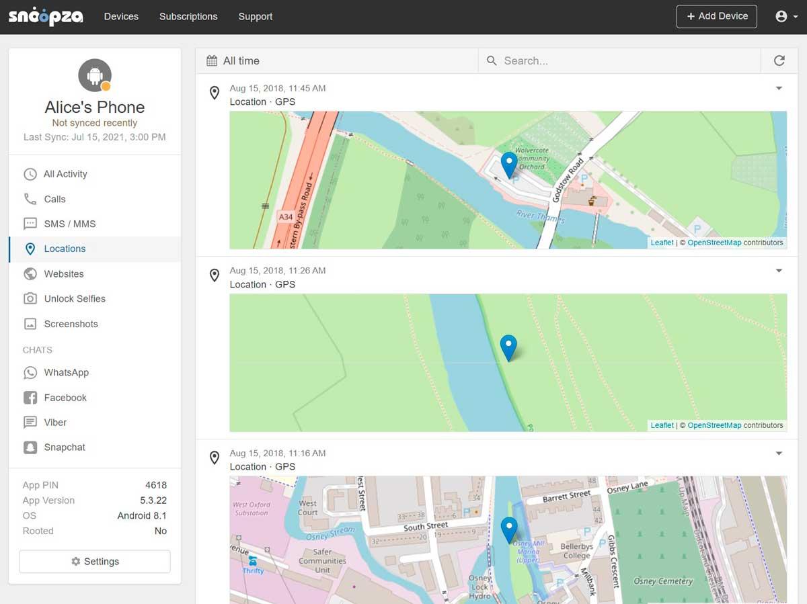The width and height of the screenshot is (807, 604).
Task: Click the Add Device button
Action: click(716, 16)
